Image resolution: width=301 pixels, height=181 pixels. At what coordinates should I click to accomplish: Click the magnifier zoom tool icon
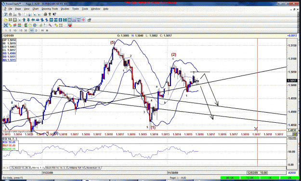coord(50,25)
